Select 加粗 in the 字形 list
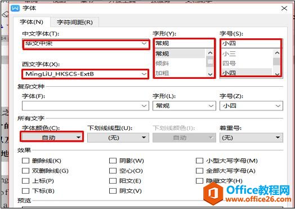295x209 pixels. click(x=180, y=73)
